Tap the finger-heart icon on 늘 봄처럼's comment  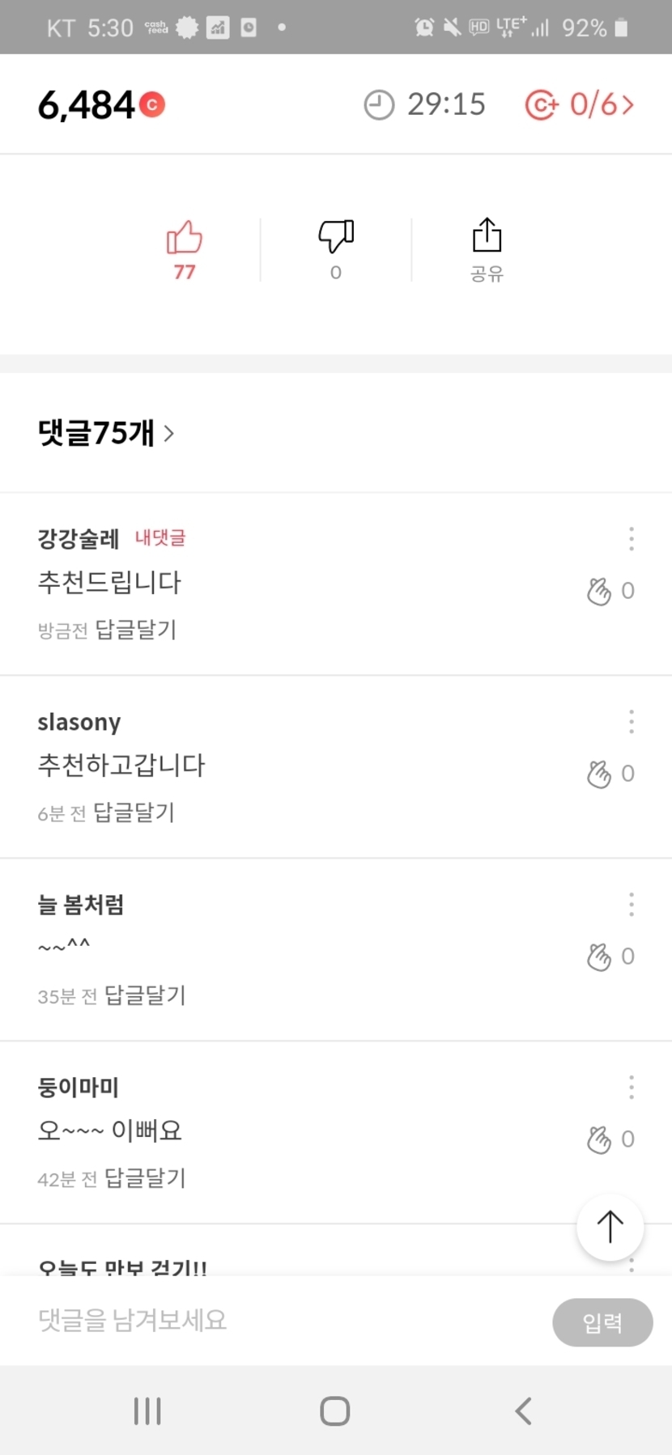click(599, 957)
